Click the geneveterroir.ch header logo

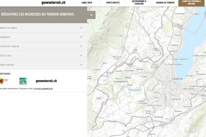pyautogui.click(x=53, y=3)
